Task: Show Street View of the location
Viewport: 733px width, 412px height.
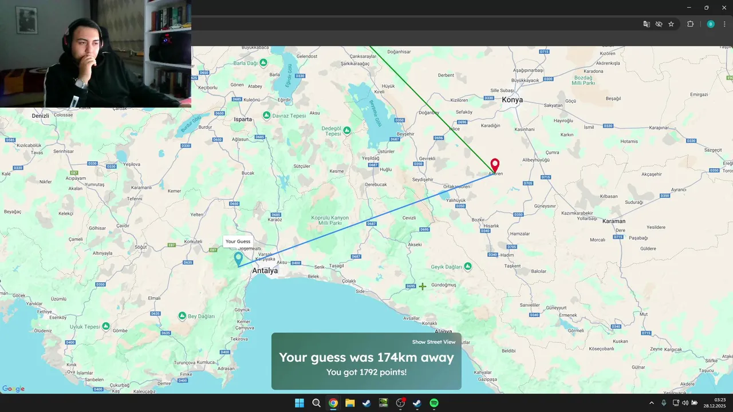Action: tap(434, 342)
